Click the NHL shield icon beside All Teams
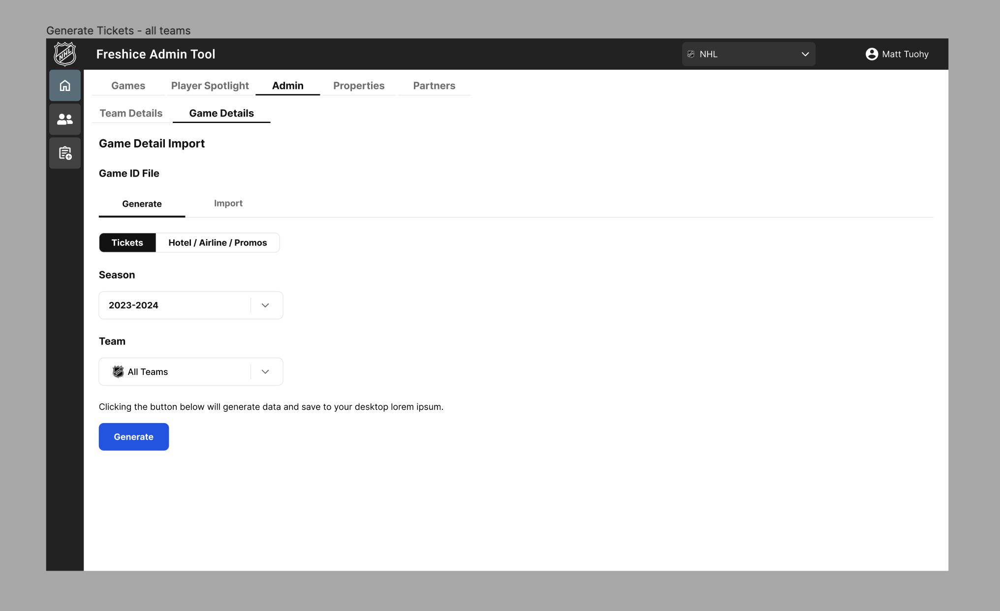 tap(118, 372)
